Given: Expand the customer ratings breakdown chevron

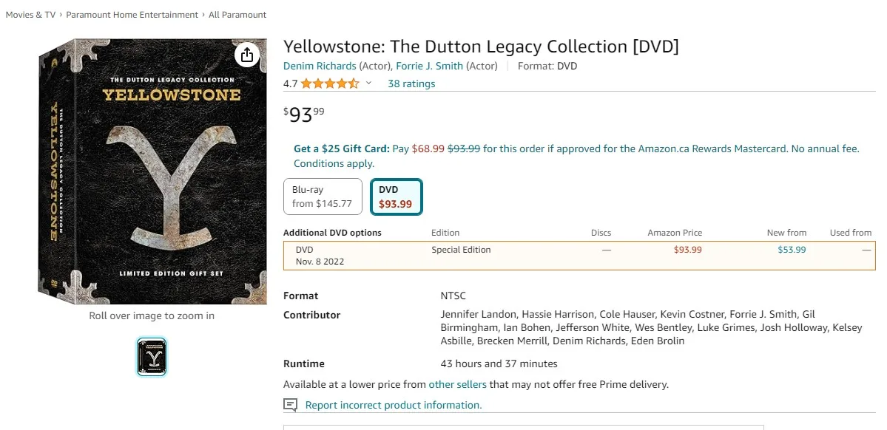Looking at the screenshot, I should tap(368, 83).
